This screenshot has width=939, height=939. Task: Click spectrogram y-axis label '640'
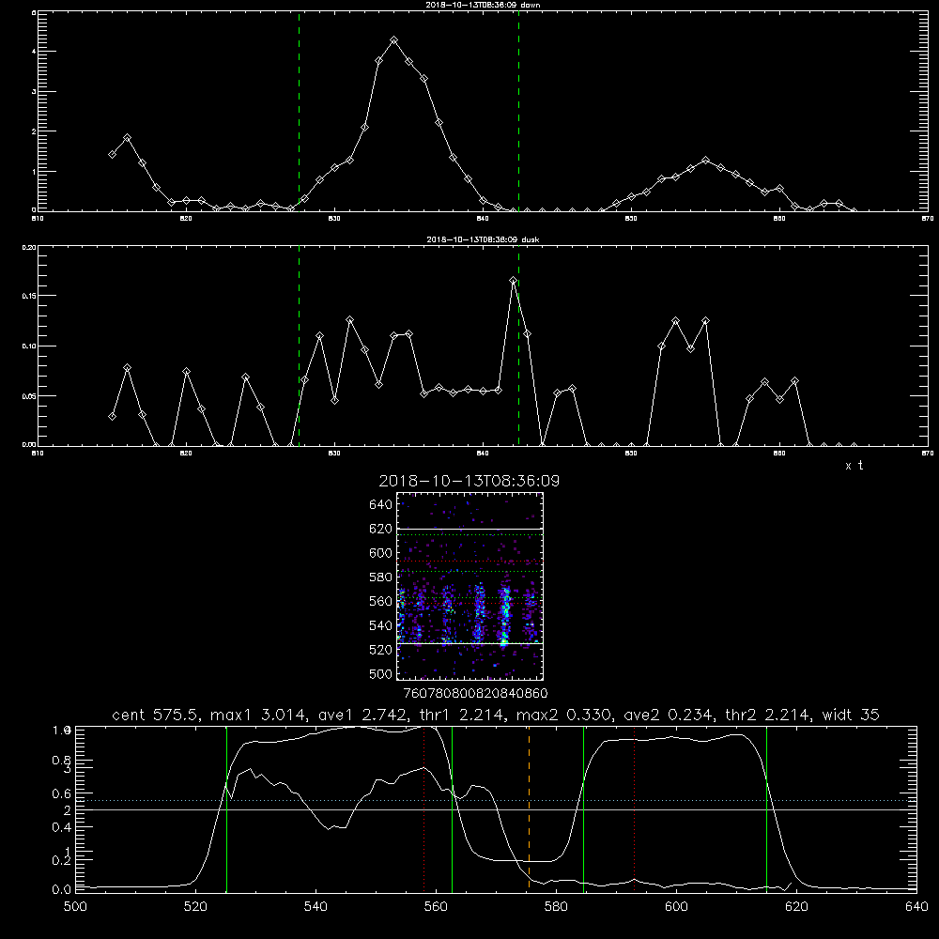[381, 505]
